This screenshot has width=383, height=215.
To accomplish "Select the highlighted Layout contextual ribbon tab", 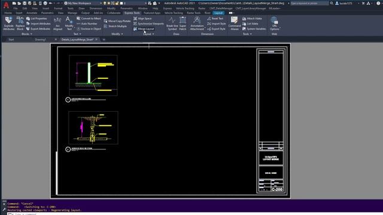I will [218, 13].
